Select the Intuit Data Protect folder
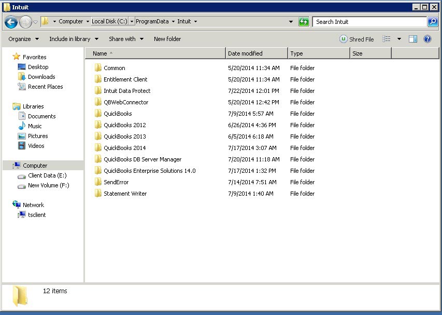This screenshot has height=315, width=442. pos(127,91)
